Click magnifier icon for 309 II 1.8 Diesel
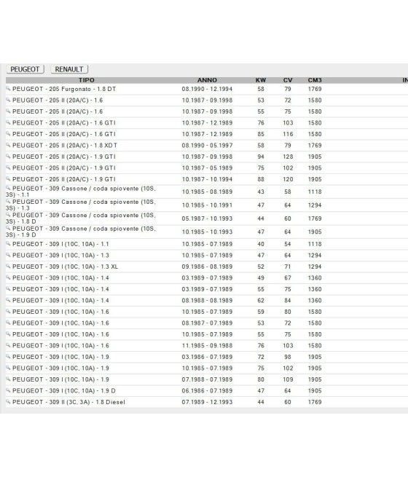 (x=8, y=401)
